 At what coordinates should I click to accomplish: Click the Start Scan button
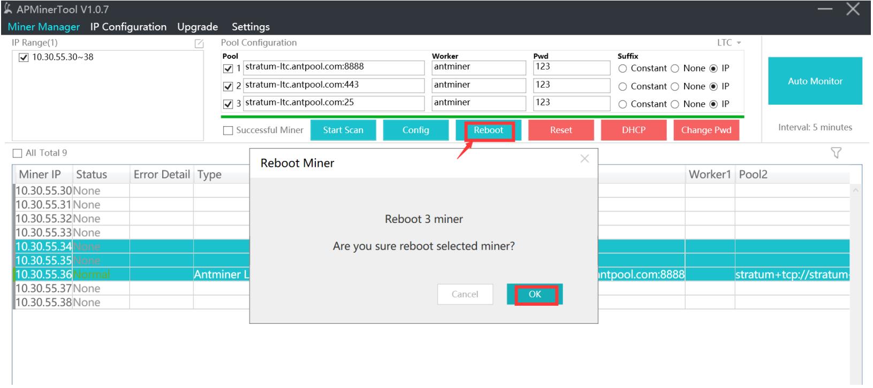[x=343, y=130]
